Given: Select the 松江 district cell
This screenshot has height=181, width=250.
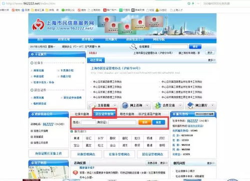Looking at the screenshot, I should click(101, 145).
